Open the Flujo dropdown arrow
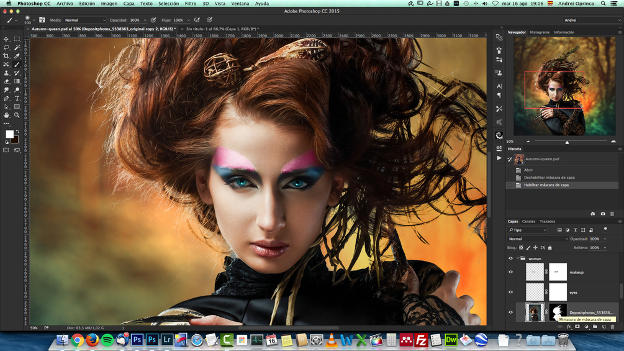This screenshot has width=624, height=351. tap(189, 21)
